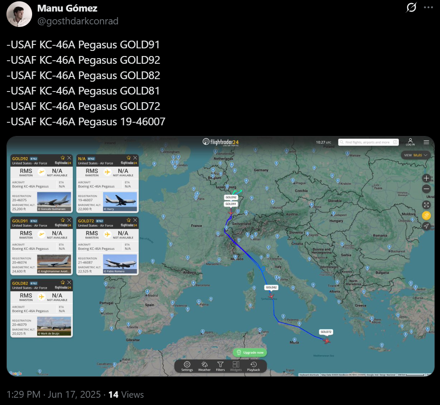
Task: Open Playback in bottom toolbar
Action: [x=253, y=366]
